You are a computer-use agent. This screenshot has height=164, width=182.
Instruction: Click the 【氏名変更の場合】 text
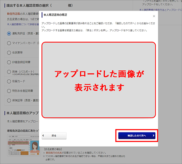tap(53, 149)
